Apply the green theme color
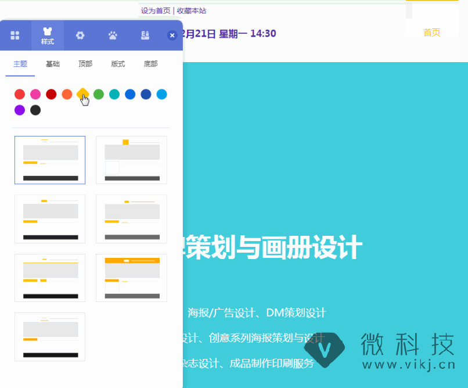 [99, 94]
